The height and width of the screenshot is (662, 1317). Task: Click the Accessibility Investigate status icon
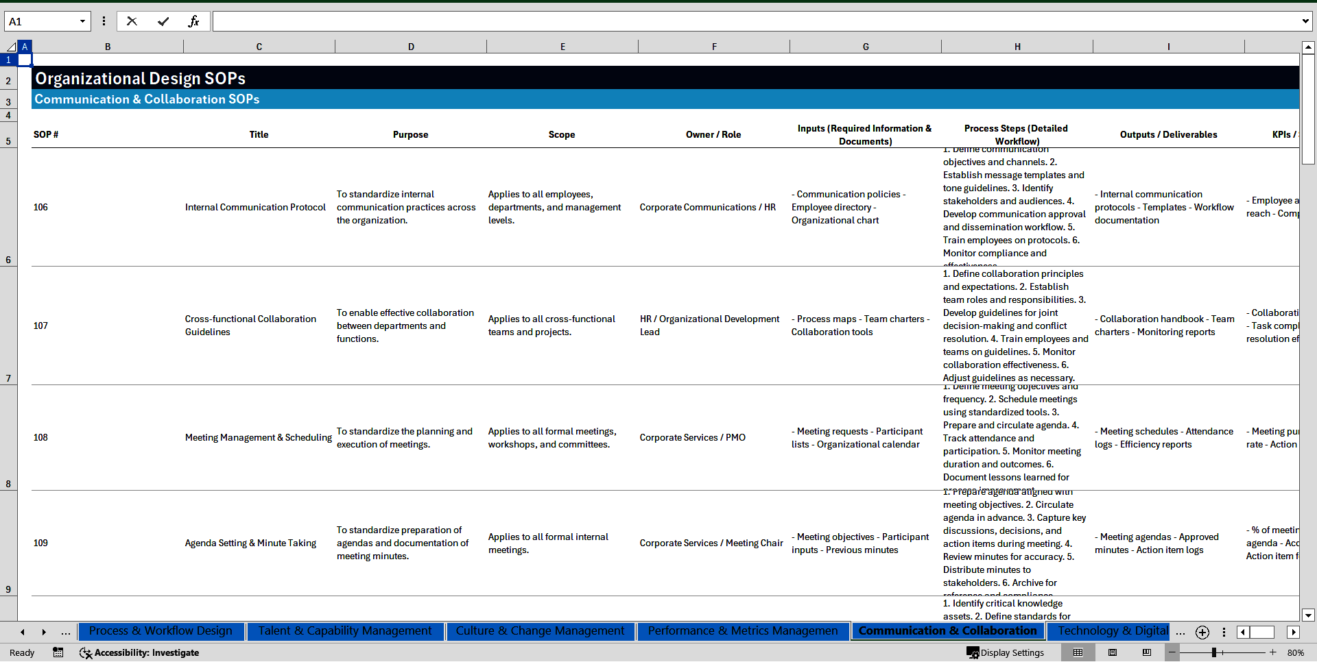[x=139, y=652]
